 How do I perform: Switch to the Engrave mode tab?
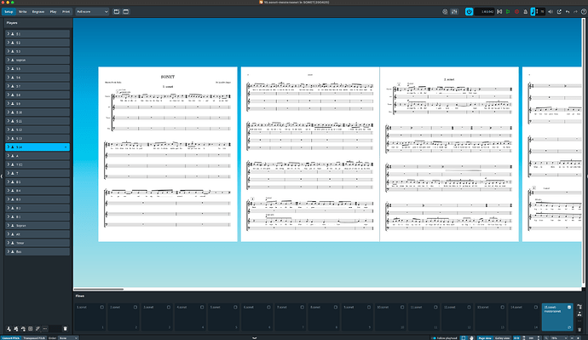point(37,12)
